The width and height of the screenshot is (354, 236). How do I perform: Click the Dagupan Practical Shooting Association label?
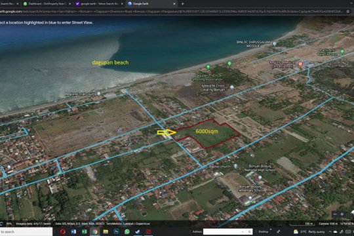click(x=207, y=77)
